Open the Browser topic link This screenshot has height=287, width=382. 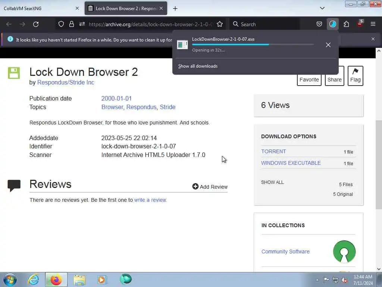coord(112,107)
